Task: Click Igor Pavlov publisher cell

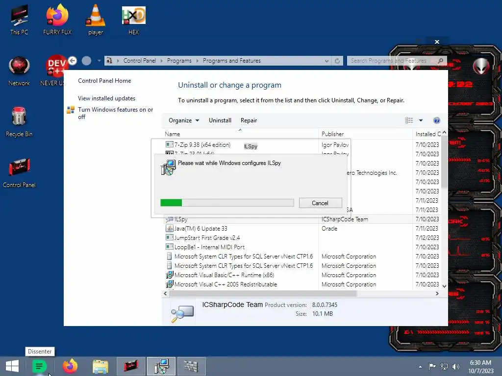Action: (335, 145)
